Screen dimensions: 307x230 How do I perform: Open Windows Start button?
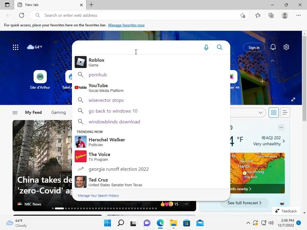point(107,223)
